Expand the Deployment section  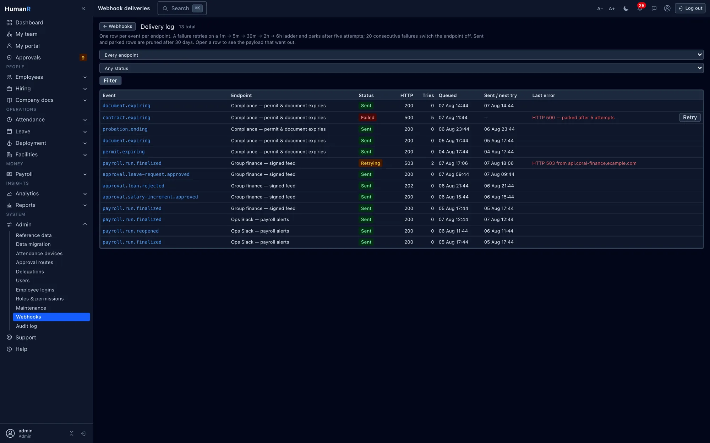click(47, 143)
